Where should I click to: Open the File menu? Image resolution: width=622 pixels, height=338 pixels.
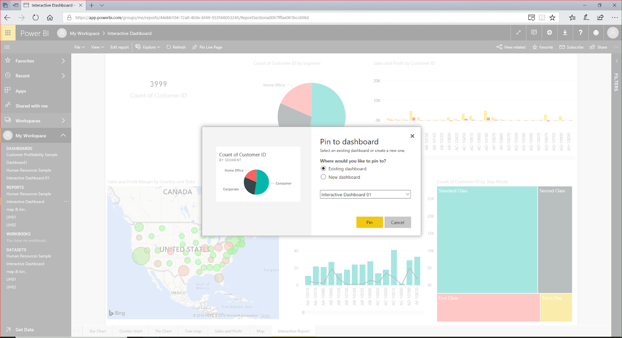coord(79,47)
